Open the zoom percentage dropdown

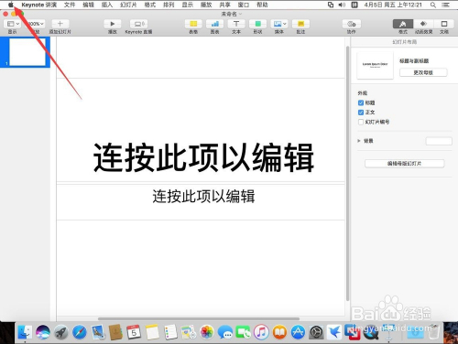pos(37,24)
